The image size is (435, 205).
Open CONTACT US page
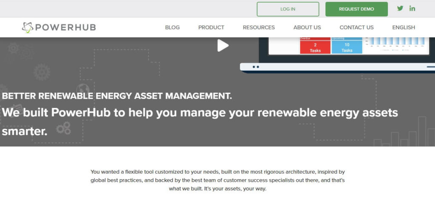click(356, 28)
